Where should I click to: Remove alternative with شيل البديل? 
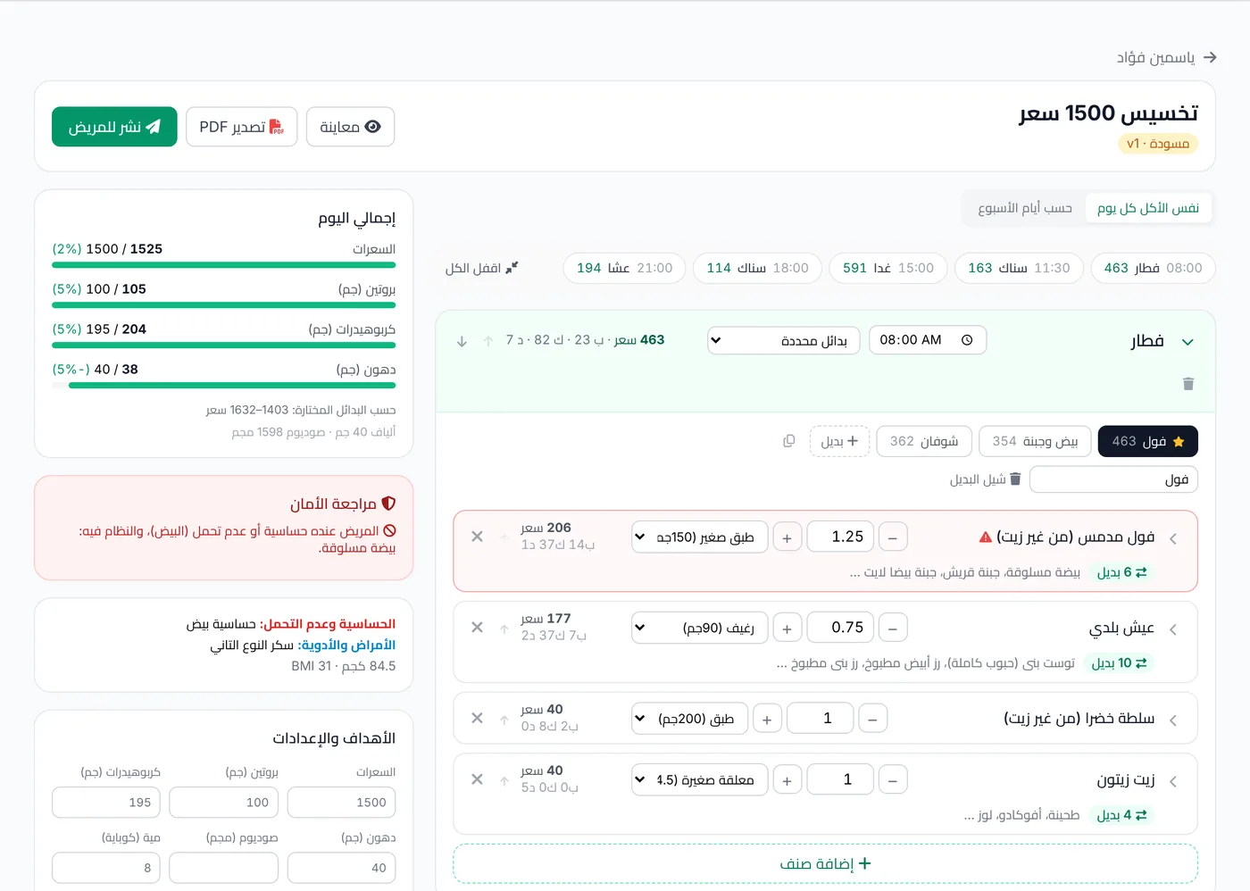985,479
